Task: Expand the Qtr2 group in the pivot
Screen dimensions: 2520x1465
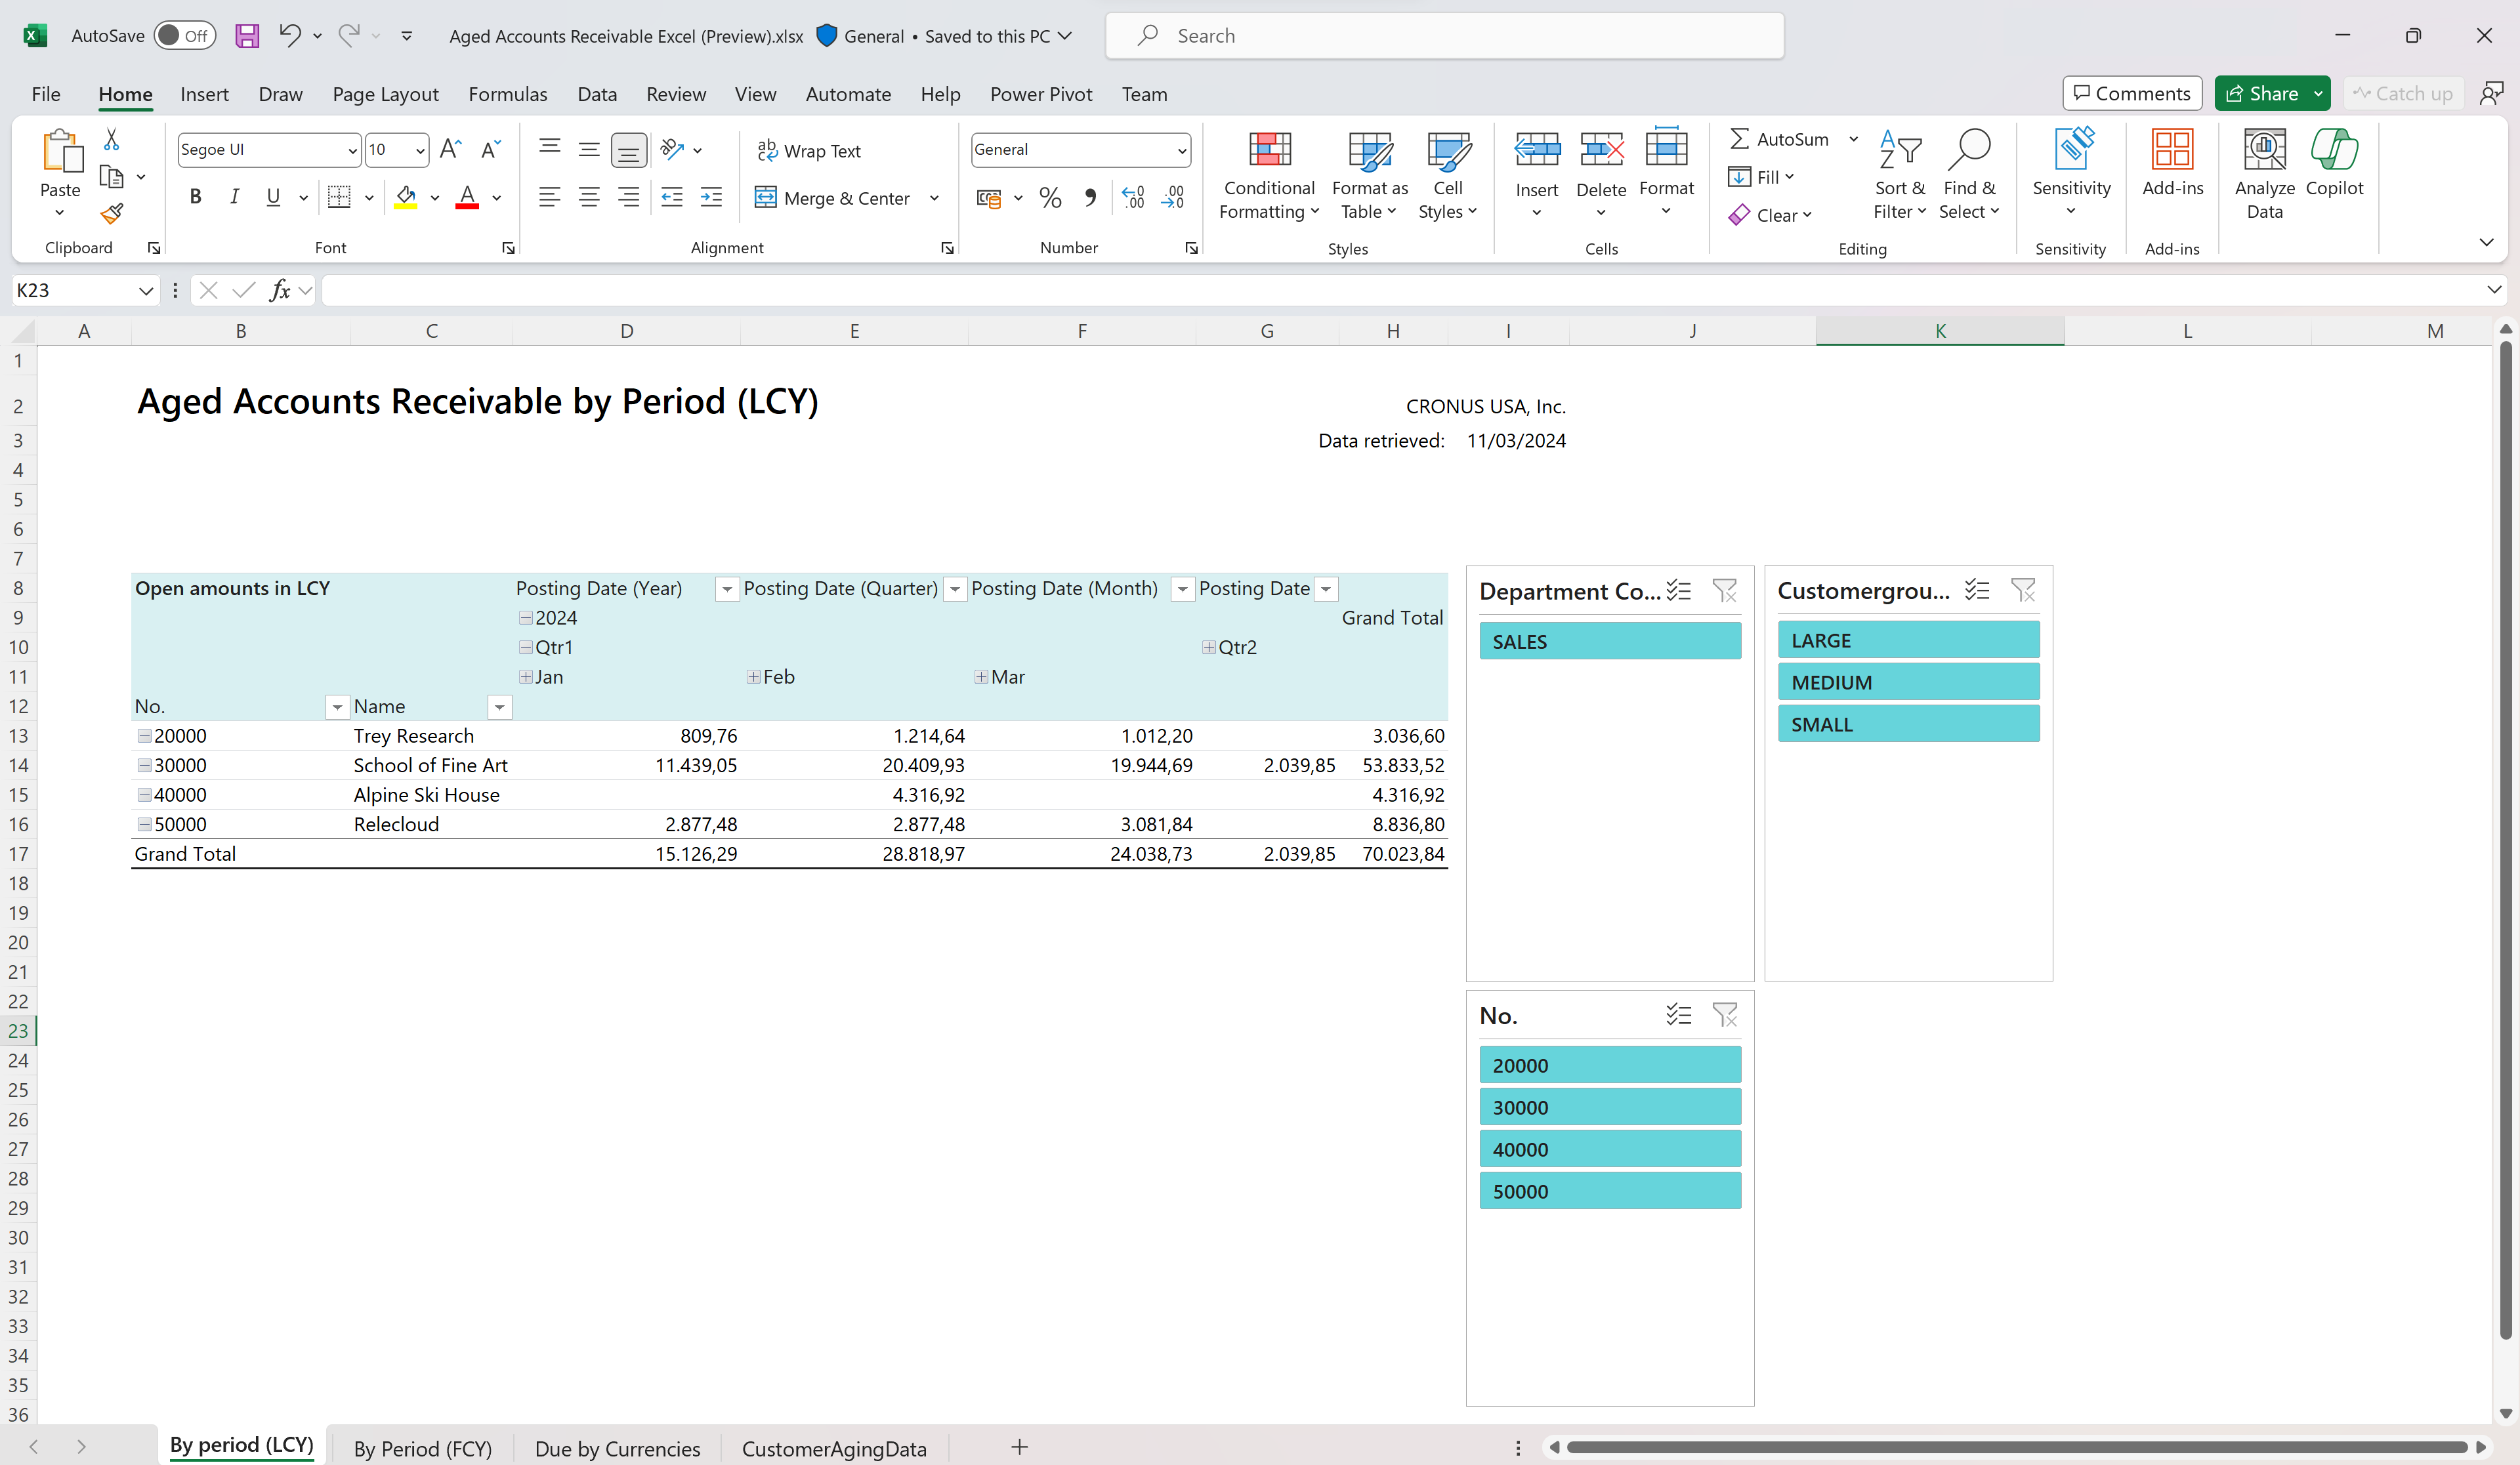Action: pos(1208,647)
